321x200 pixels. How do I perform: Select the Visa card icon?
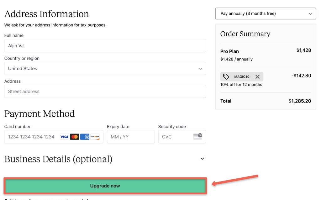click(x=64, y=137)
